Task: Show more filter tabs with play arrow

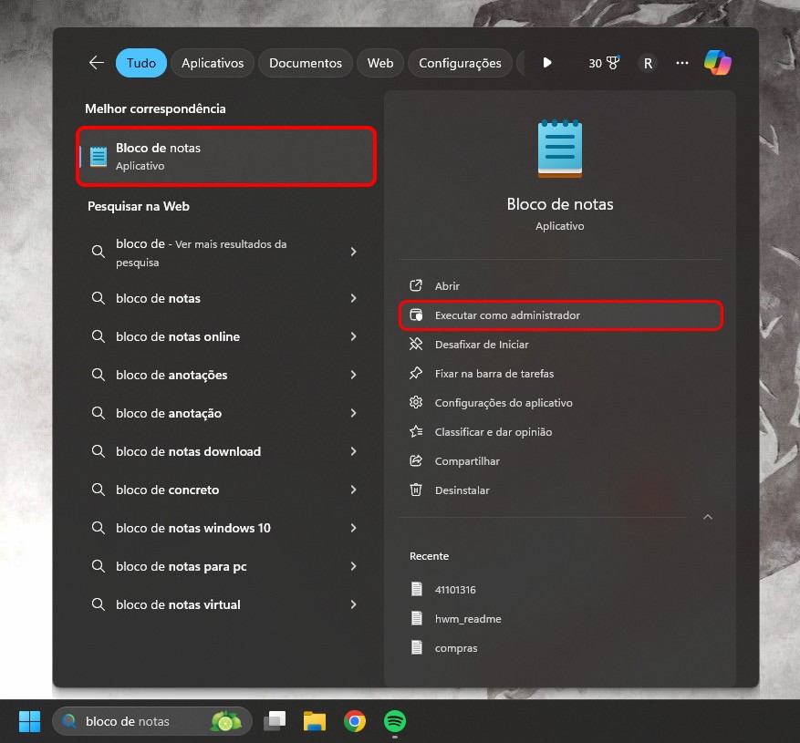Action: pyautogui.click(x=547, y=63)
